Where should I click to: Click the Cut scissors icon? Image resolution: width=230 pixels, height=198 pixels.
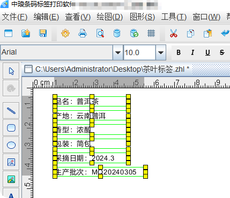(x=174, y=33)
